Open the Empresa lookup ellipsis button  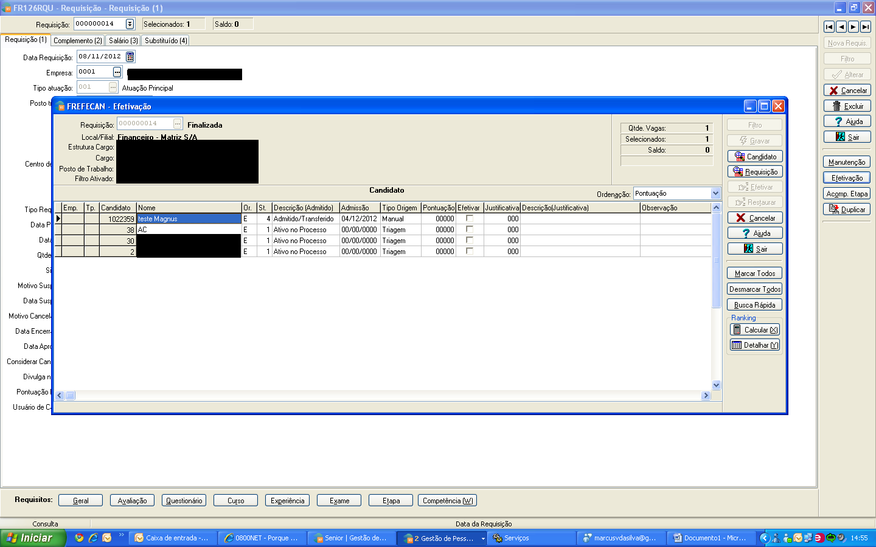pos(117,72)
